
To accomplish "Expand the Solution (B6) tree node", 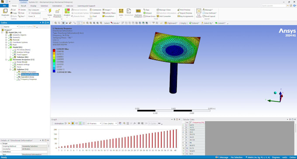I will (x=10, y=57).
